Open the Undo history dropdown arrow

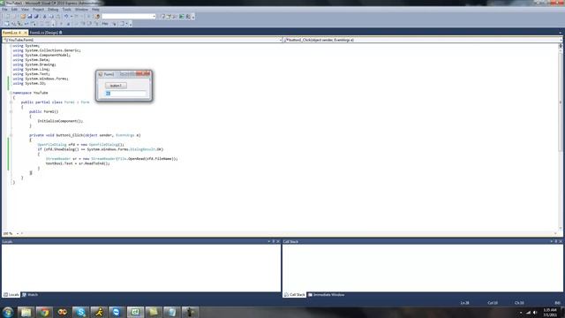tap(72, 16)
